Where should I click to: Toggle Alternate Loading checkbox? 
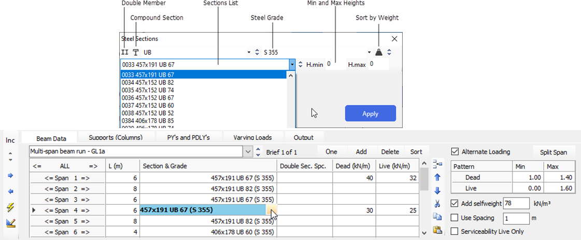point(455,152)
